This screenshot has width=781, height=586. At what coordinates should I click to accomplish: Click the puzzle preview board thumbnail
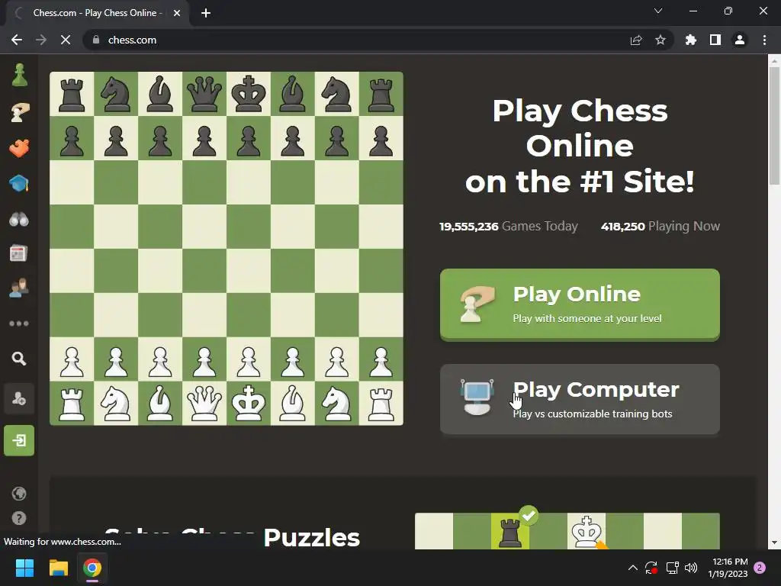point(567,531)
